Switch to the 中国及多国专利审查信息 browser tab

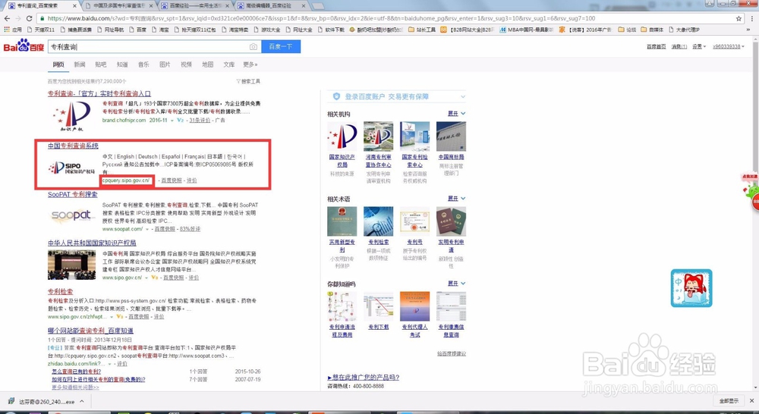pos(120,6)
